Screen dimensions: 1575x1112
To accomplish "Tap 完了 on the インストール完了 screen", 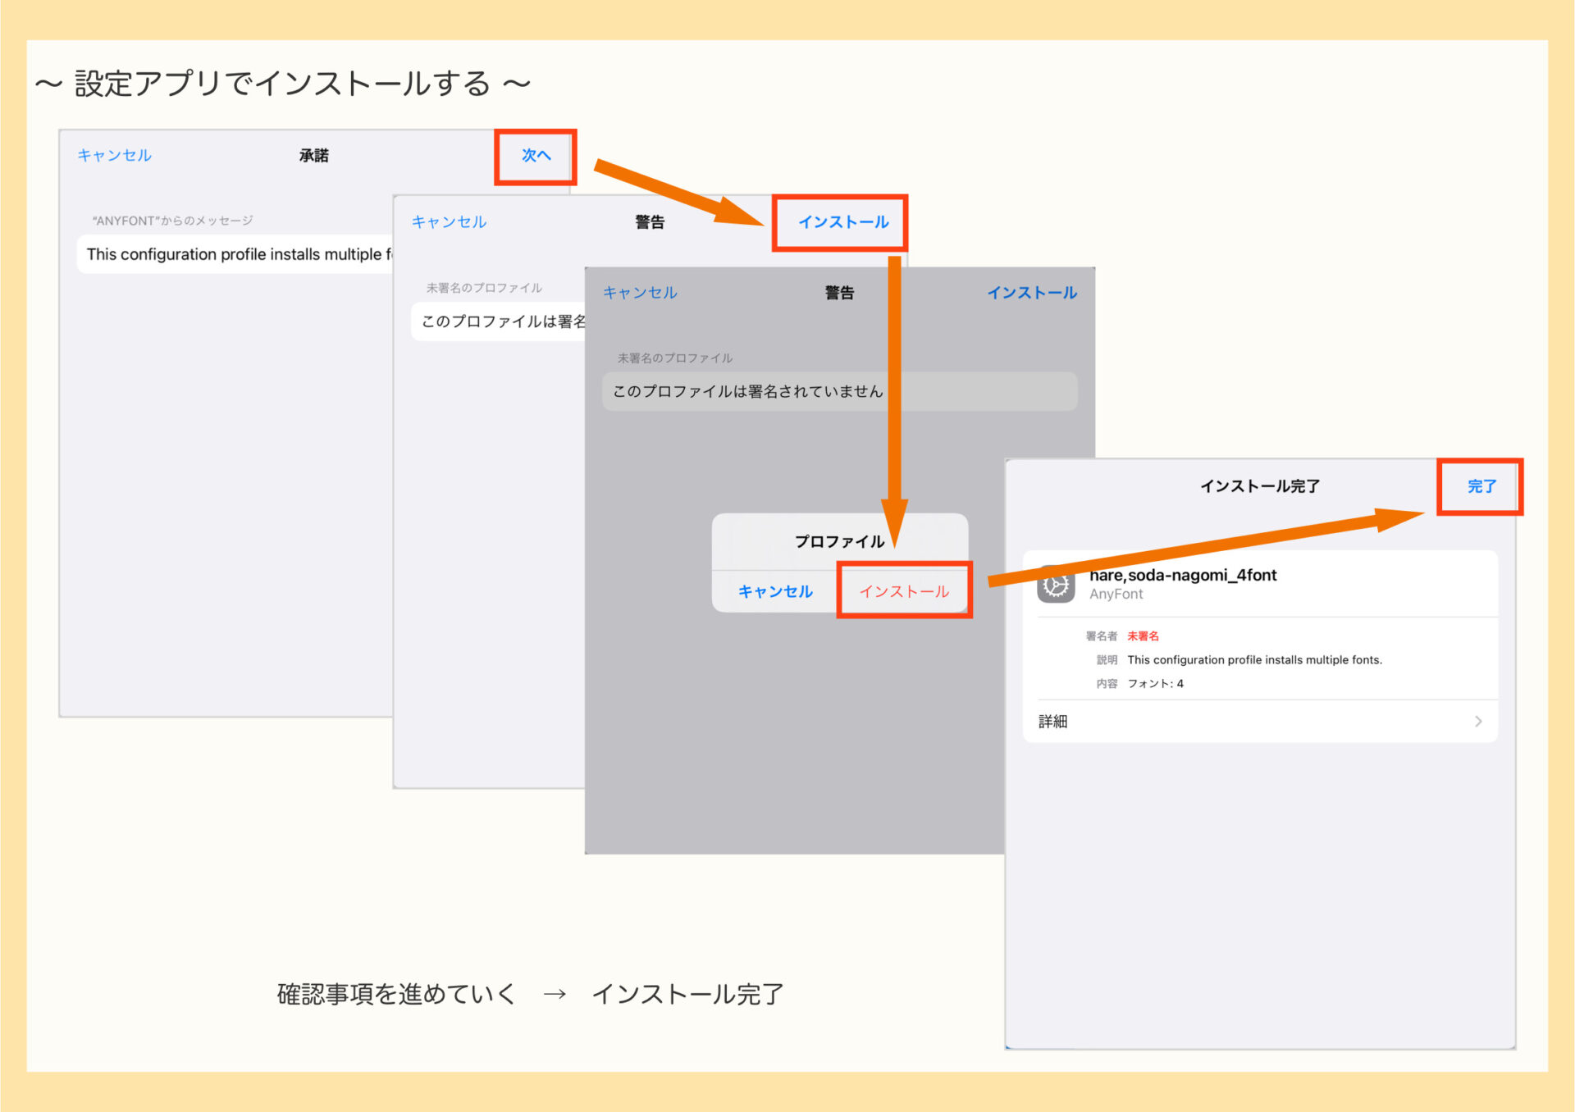I will click(1481, 485).
